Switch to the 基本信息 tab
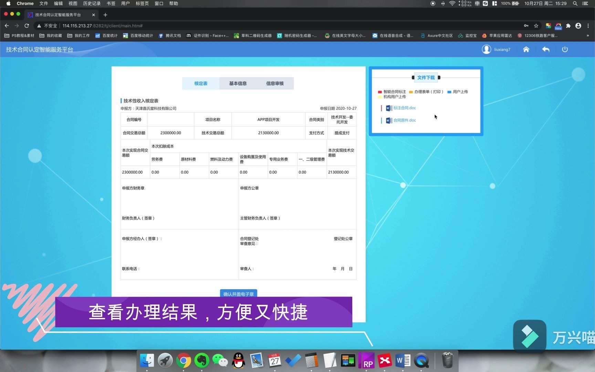Image resolution: width=595 pixels, height=372 pixels. pyautogui.click(x=238, y=83)
